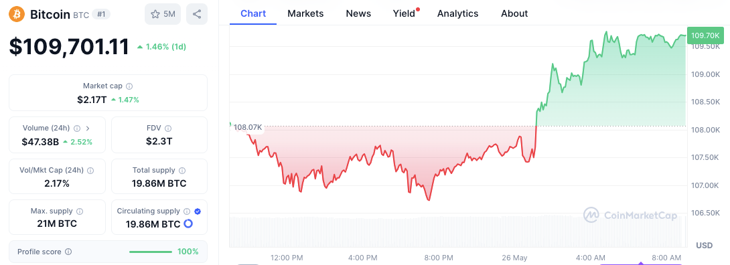The image size is (730, 265).
Task: Click the Total supply info icon
Action: coord(182,171)
